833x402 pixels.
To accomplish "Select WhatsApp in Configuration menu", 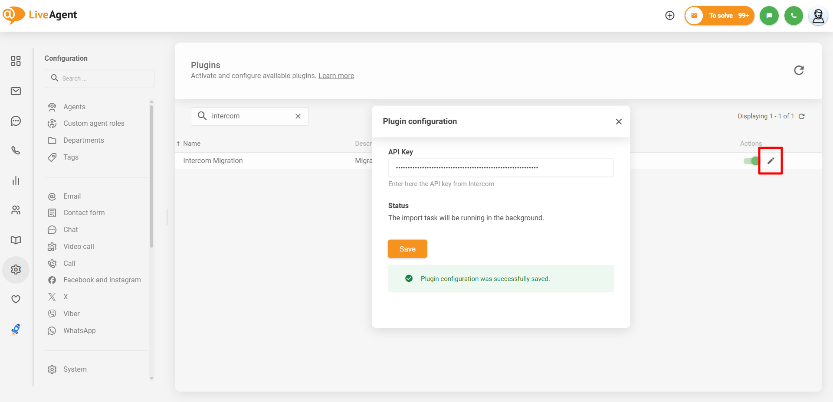I will point(79,330).
